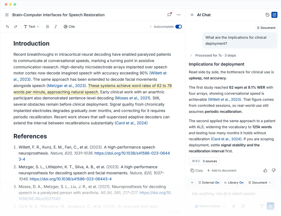Open the three-dot more options menu

click(x=178, y=15)
